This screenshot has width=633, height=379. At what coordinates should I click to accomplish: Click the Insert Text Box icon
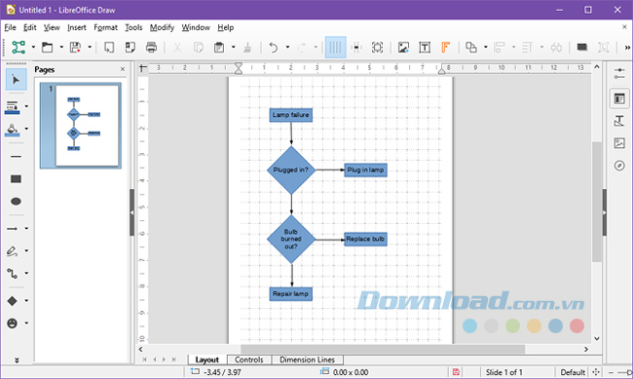(x=425, y=48)
